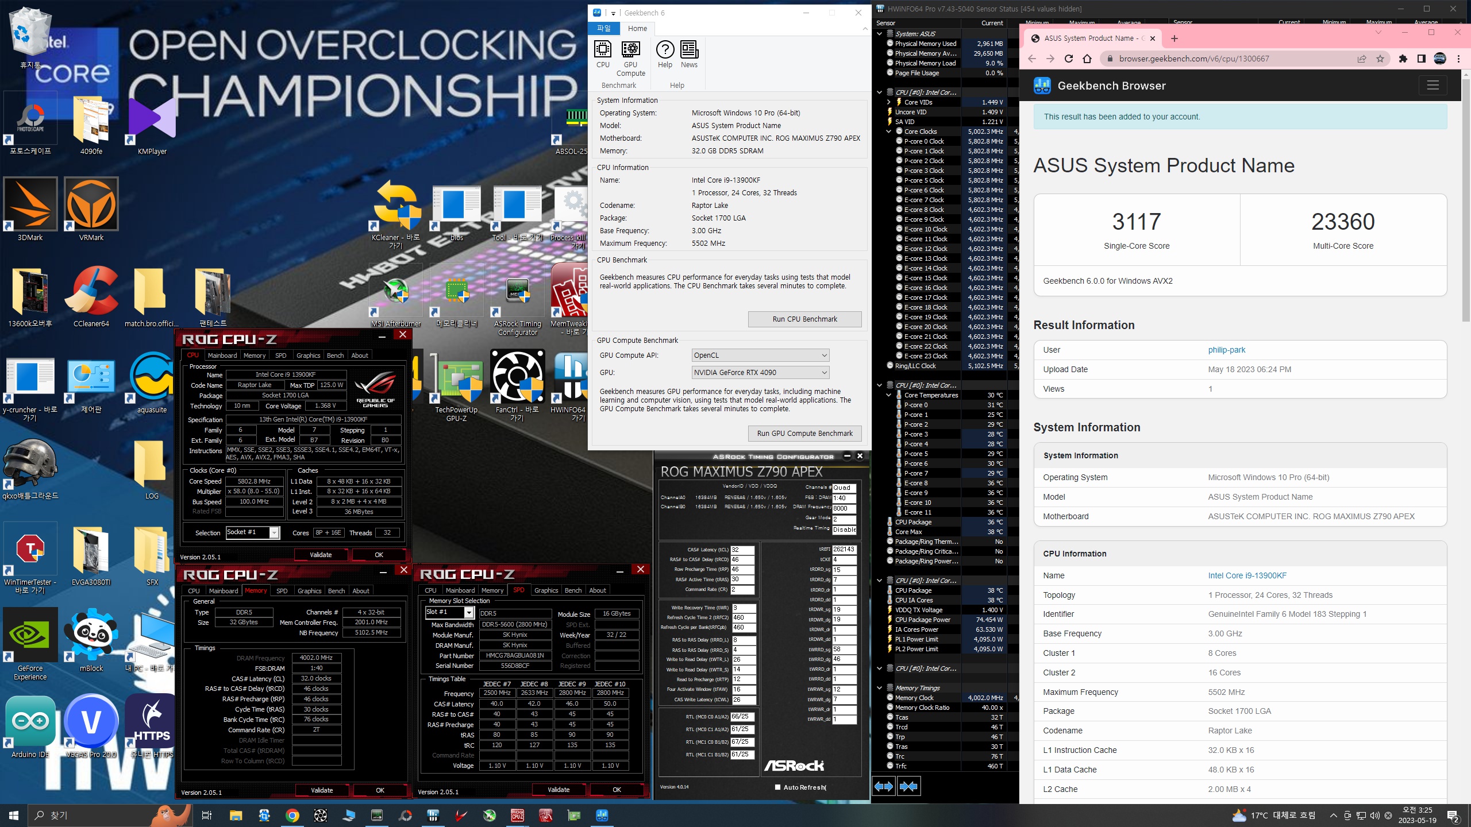Open Socket #1 selection dropdown in CPU-Z
The height and width of the screenshot is (827, 1471).
pos(253,532)
